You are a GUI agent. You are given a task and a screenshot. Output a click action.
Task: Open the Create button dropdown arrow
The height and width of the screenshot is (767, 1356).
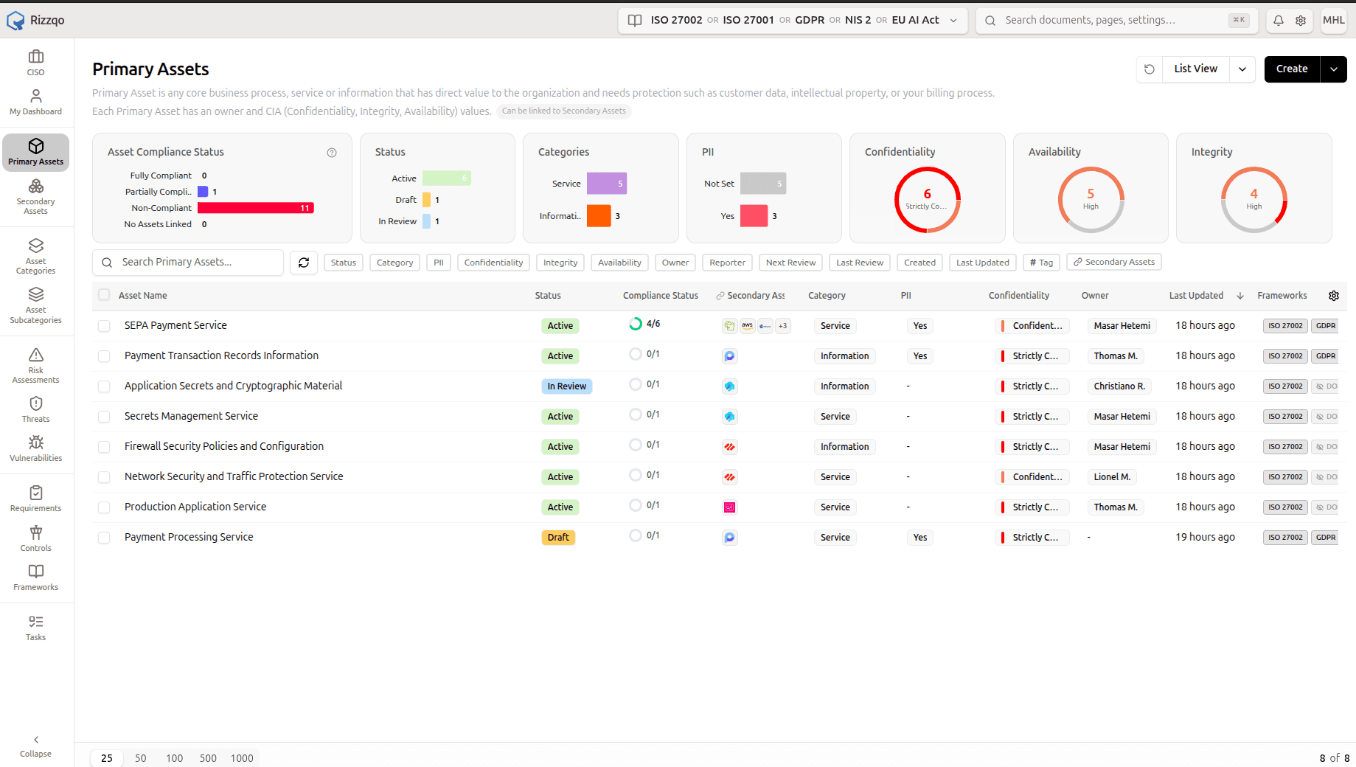(1334, 69)
